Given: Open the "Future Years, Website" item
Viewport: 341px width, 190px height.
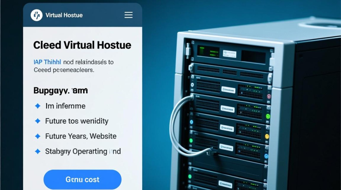Looking at the screenshot, I should (81, 136).
